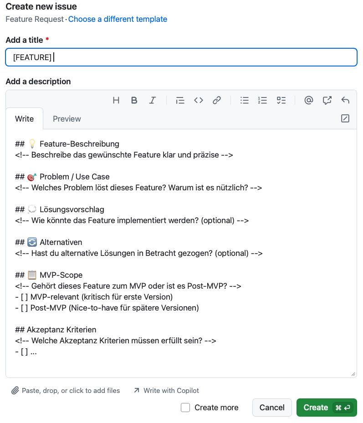Insert an unordered bullet list

pos(245,100)
